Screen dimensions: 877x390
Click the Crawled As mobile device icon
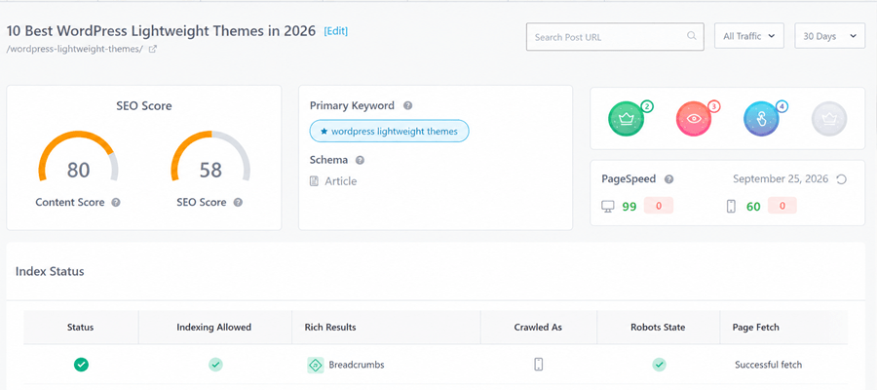[x=539, y=365]
